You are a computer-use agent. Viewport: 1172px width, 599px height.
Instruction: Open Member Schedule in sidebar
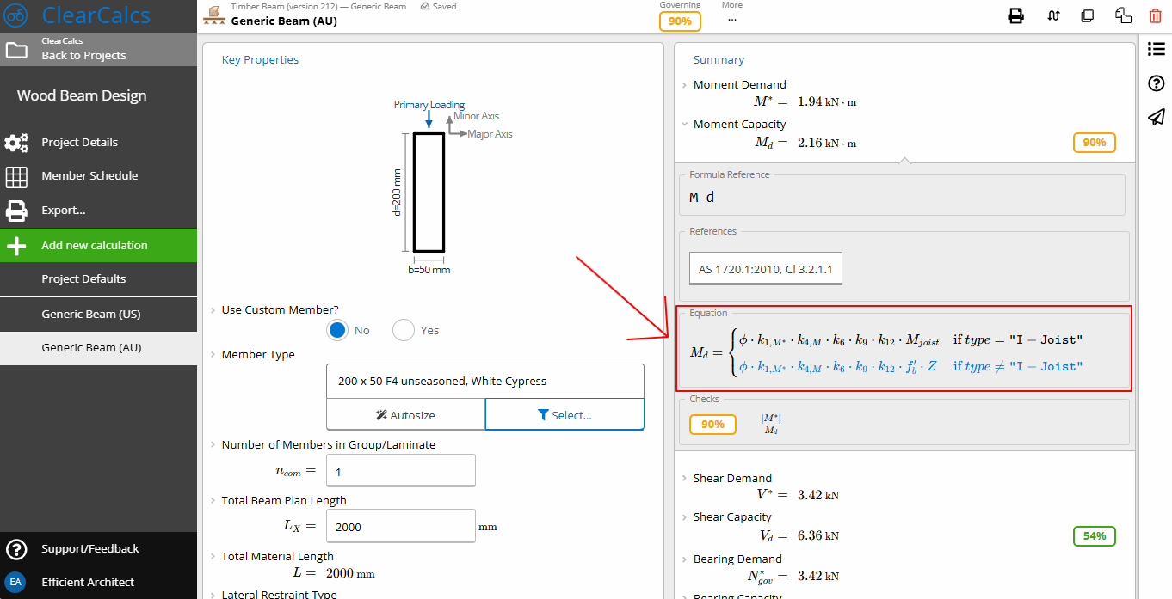(x=98, y=176)
